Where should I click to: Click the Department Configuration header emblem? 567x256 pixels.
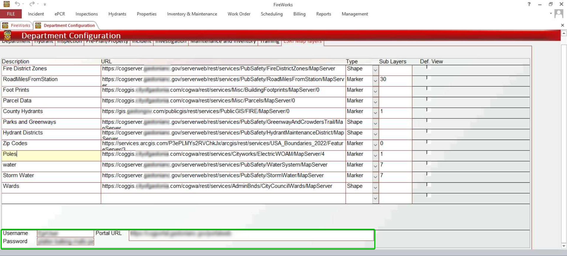coord(7,35)
